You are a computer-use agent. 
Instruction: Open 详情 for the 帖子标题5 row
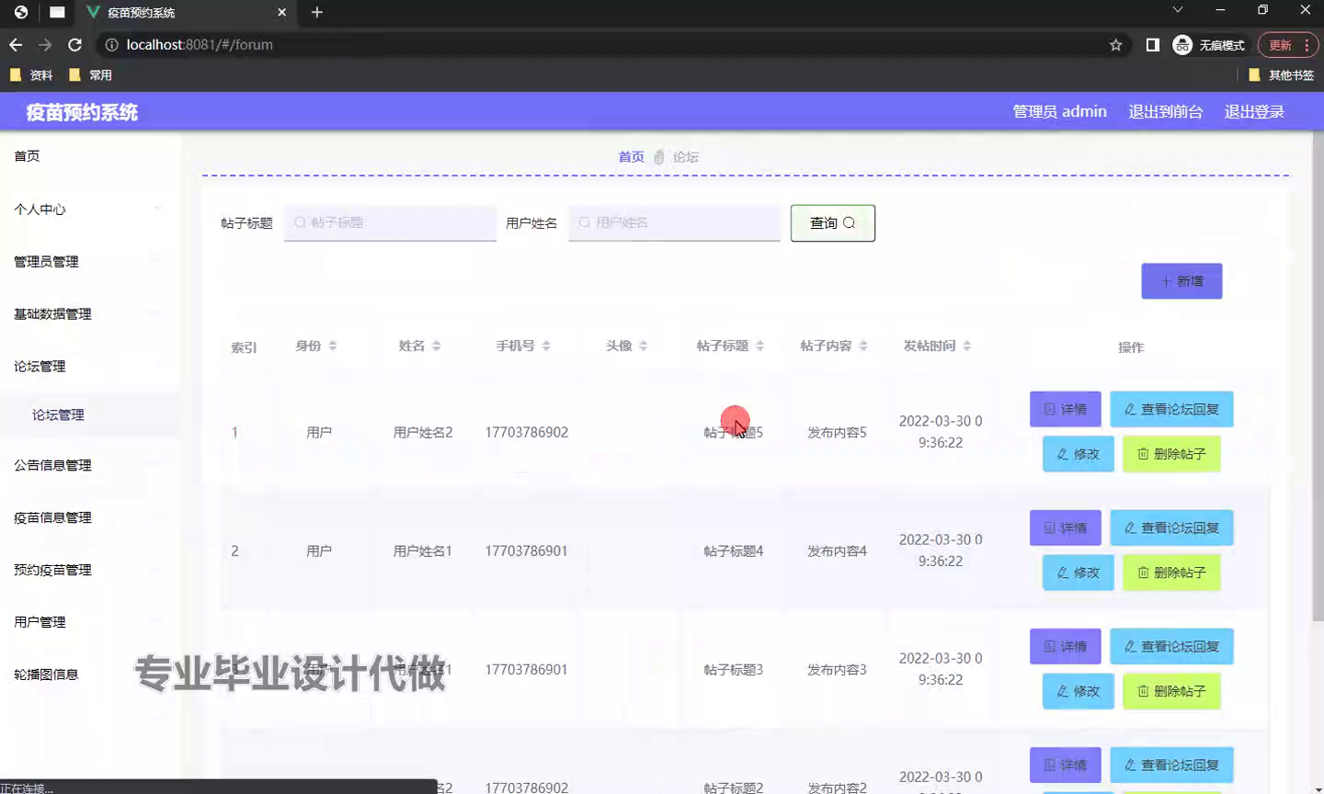point(1065,409)
